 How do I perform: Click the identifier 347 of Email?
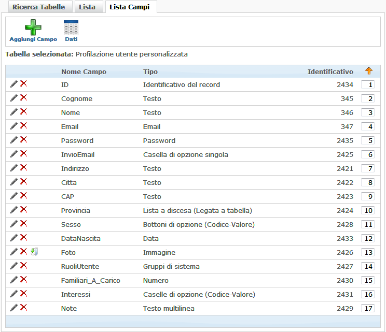347,127
